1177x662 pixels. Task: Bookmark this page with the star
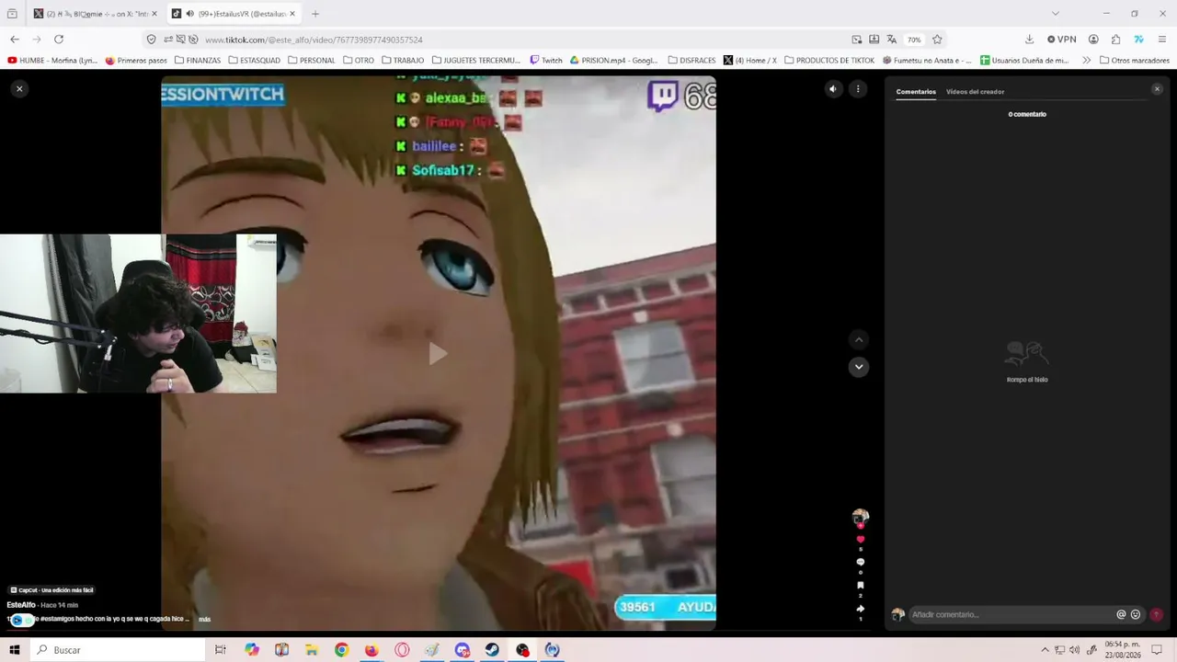point(937,40)
